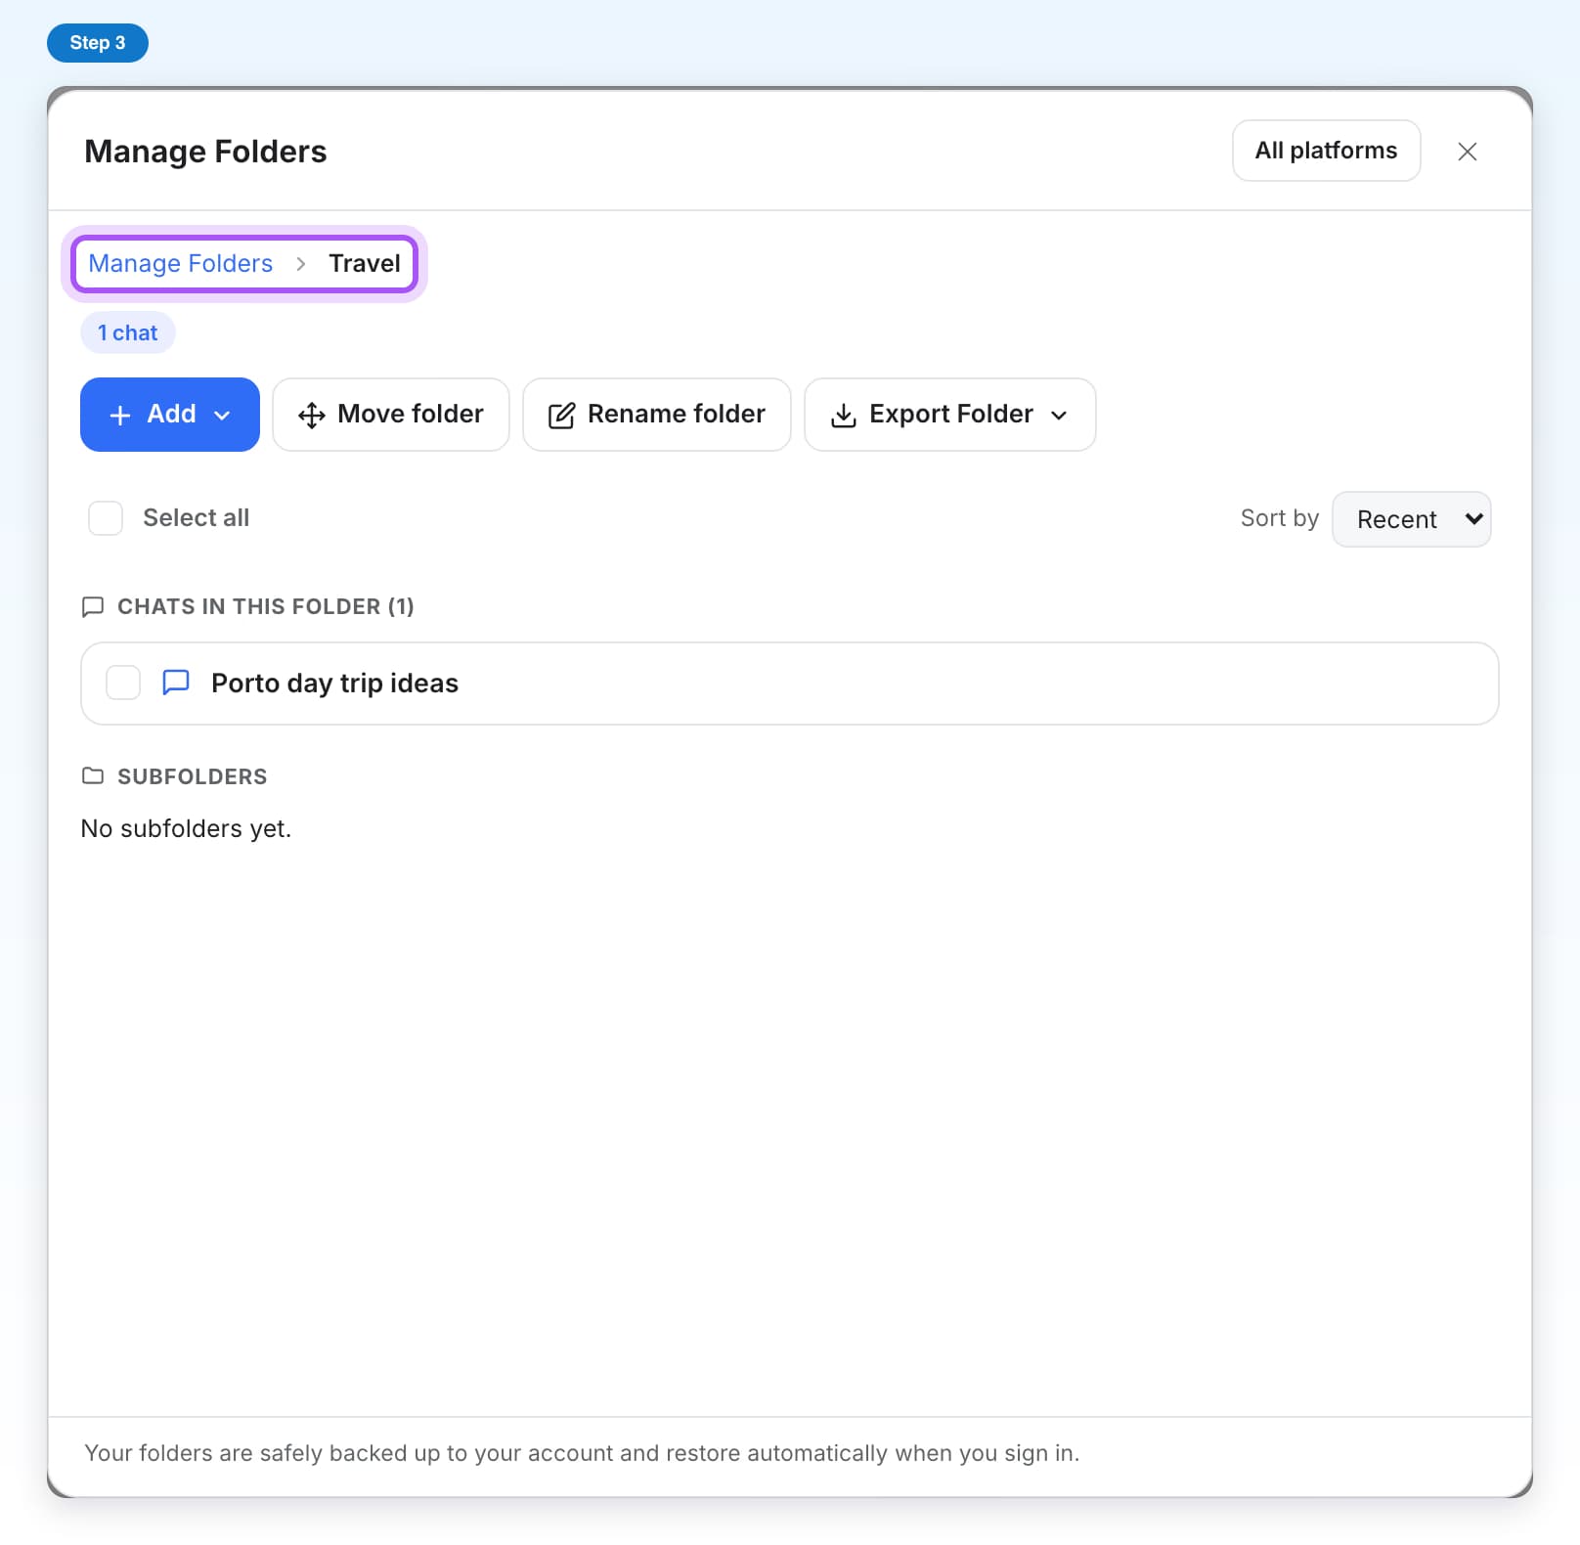Click the All platforms filter button
This screenshot has width=1580, height=1545.
pos(1327,151)
